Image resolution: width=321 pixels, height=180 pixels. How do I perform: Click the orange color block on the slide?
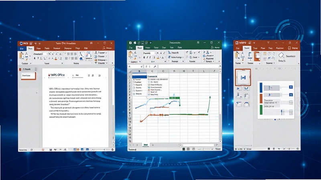pyautogui.click(x=261, y=98)
